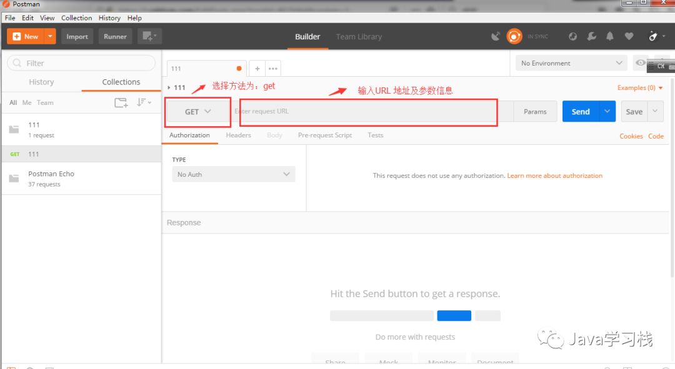Open the New button dropdown arrow

(50, 37)
